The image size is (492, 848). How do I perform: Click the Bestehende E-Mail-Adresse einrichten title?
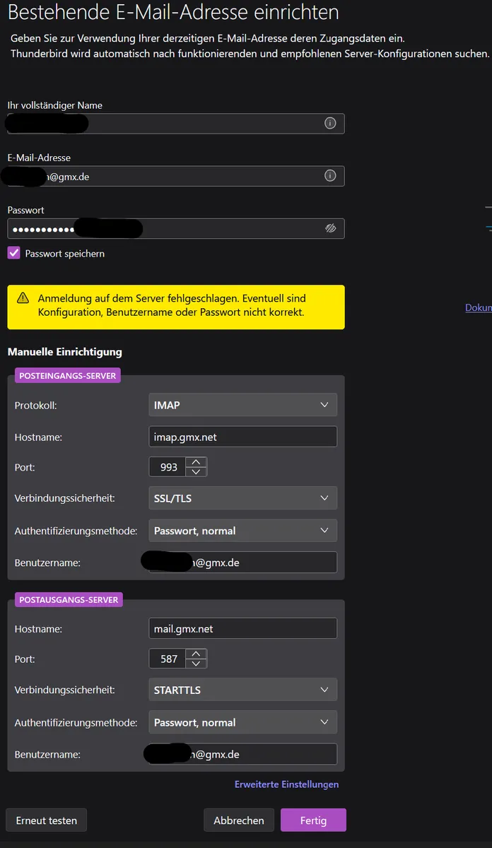pos(173,12)
